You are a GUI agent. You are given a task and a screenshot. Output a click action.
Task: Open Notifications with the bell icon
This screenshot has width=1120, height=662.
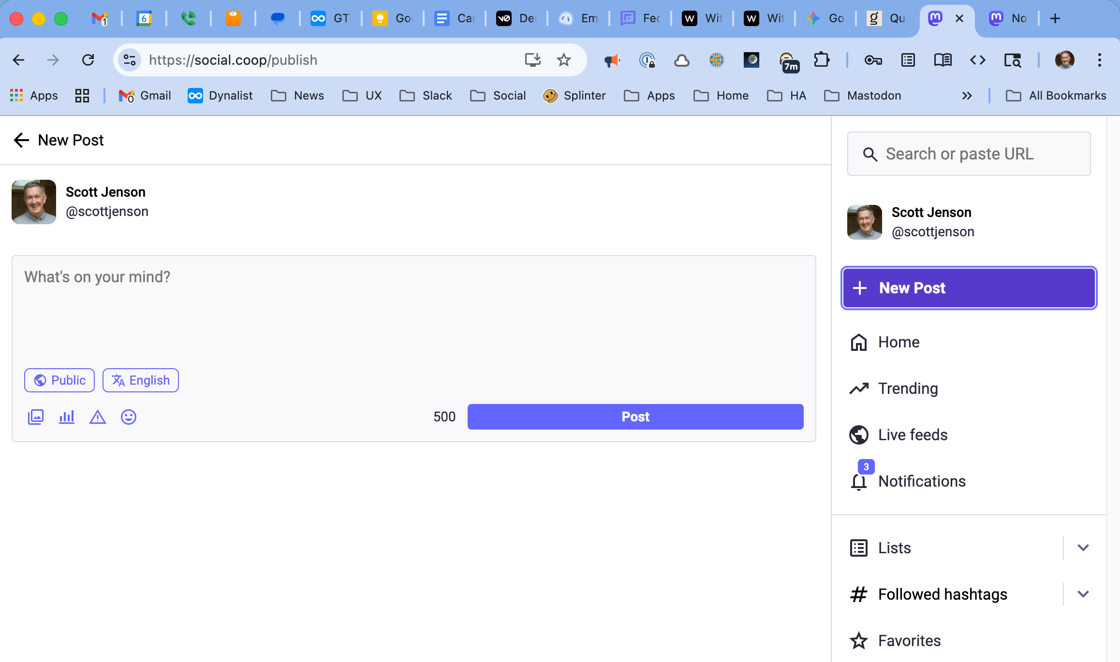coord(859,481)
